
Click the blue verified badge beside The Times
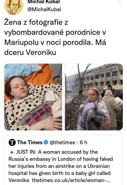click(46, 142)
